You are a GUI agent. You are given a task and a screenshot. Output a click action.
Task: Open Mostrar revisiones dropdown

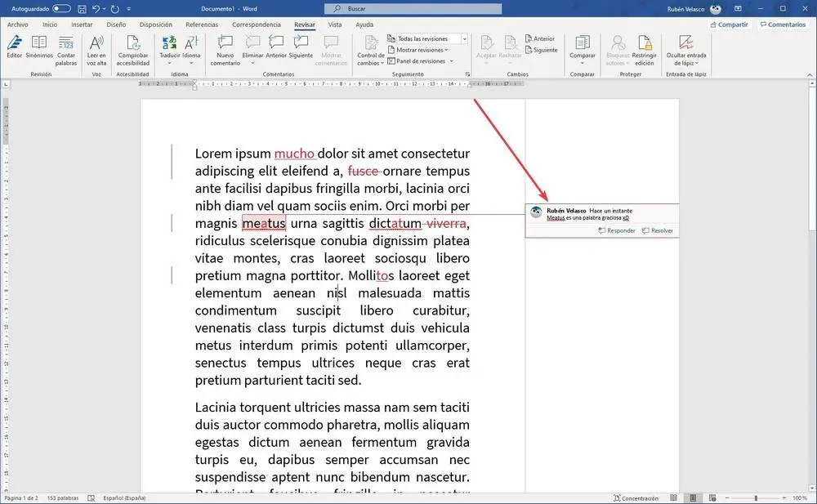(420, 50)
